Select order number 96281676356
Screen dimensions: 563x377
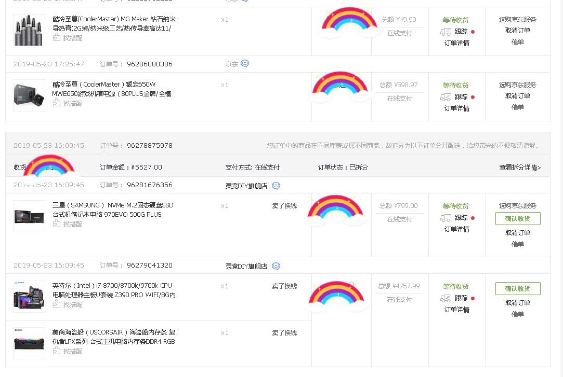(x=150, y=185)
